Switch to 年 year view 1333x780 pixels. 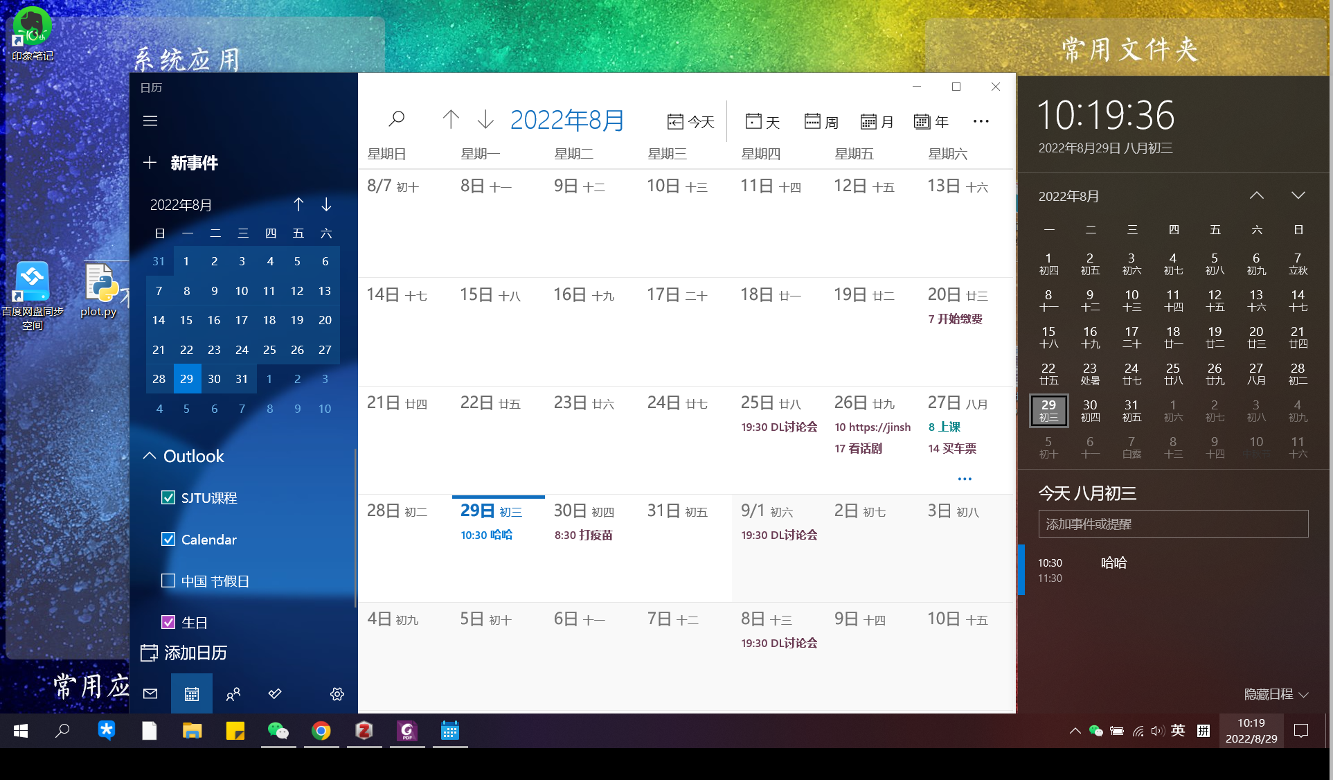[931, 122]
